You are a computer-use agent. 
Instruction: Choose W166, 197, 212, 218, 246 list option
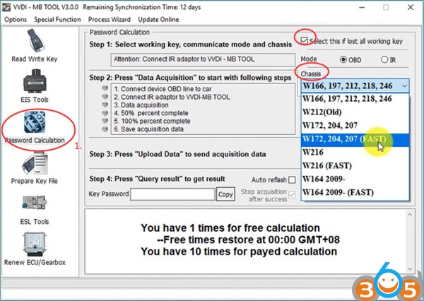(355, 99)
